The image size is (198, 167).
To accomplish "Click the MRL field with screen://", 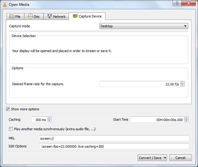I will click(x=114, y=138).
